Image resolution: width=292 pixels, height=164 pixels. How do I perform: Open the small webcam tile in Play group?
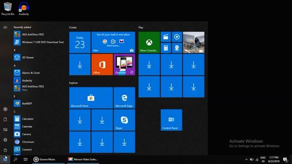tap(177, 48)
